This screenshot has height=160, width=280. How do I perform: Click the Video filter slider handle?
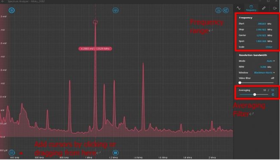click(x=240, y=83)
